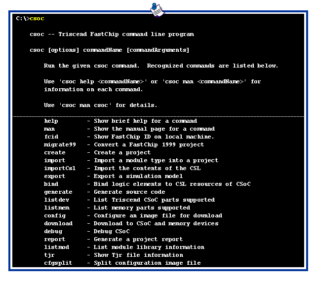Click the 'migrate99' command name
Viewport: 316px width, 281px height.
60,144
